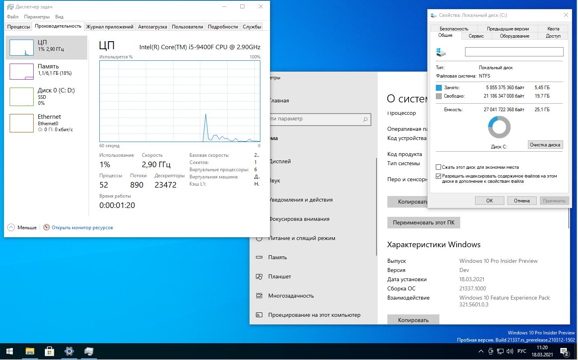Viewport: 578px width, 360px height.
Task: Click OK in disk properties
Action: pyautogui.click(x=489, y=201)
